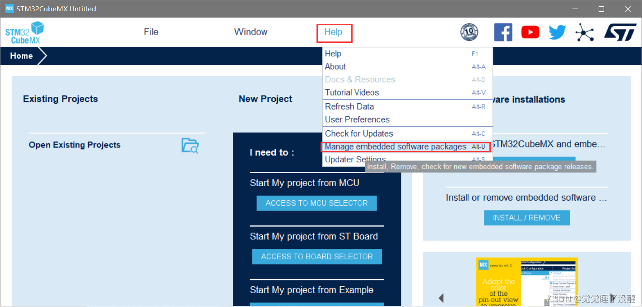Click Open Existing Projects label
The image size is (642, 307).
pyautogui.click(x=74, y=145)
